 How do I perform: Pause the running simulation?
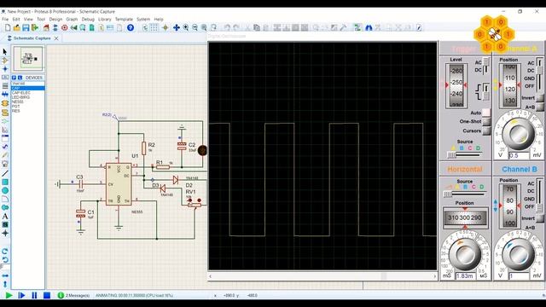coord(34,296)
